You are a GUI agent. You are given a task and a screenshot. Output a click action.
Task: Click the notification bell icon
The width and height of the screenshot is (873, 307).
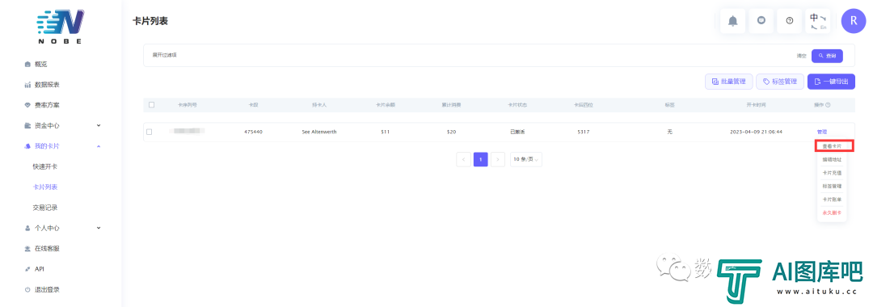click(732, 21)
